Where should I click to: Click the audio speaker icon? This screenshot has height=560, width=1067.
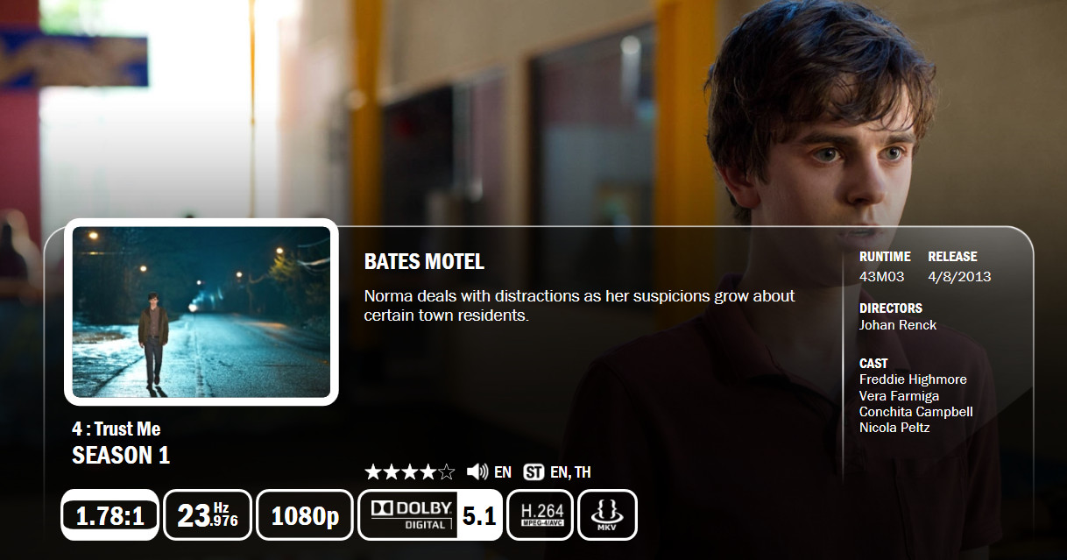477,472
